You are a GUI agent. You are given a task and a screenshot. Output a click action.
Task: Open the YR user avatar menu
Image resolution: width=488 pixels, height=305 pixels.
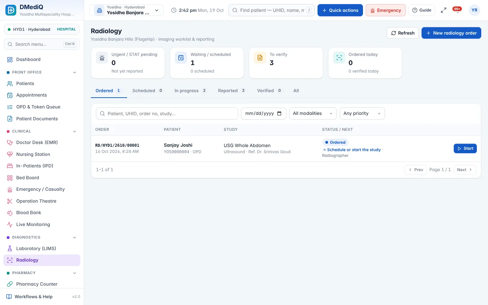coord(474,10)
